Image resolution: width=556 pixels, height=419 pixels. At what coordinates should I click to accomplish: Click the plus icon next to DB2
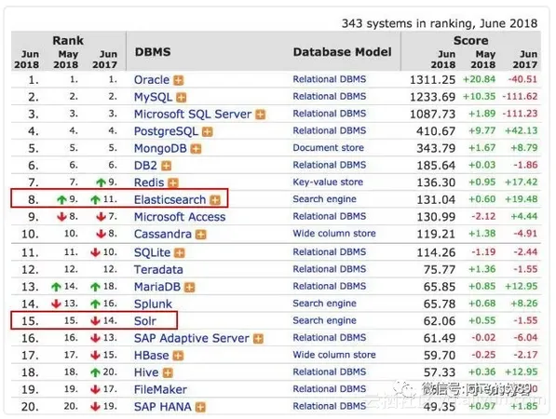[166, 166]
